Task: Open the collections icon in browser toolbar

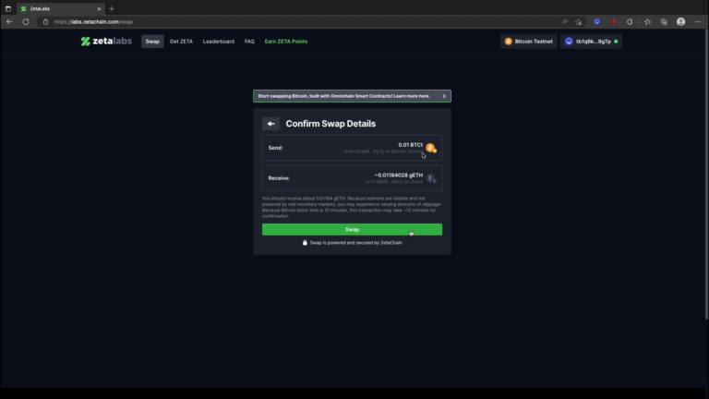Action: point(664,22)
